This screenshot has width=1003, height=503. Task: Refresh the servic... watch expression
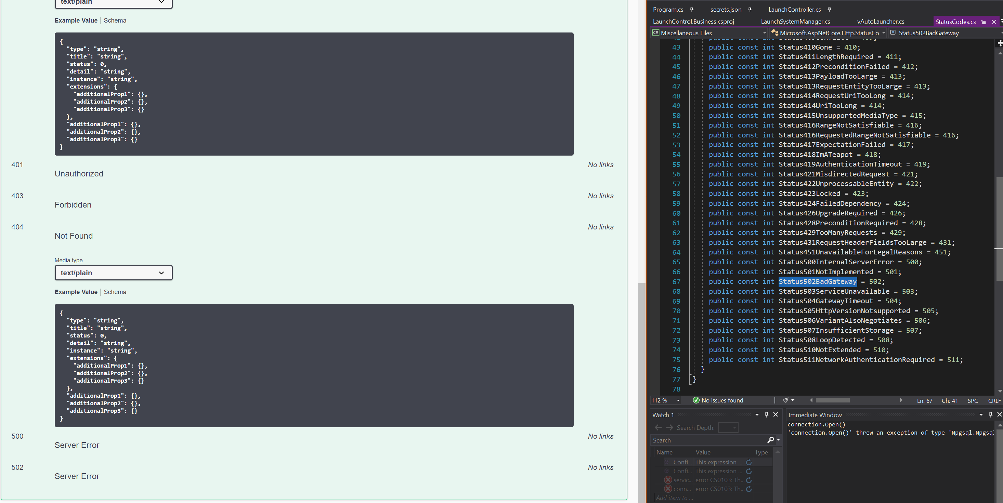click(x=748, y=480)
